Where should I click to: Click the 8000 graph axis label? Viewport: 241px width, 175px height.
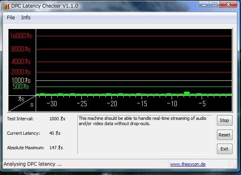(21, 49)
